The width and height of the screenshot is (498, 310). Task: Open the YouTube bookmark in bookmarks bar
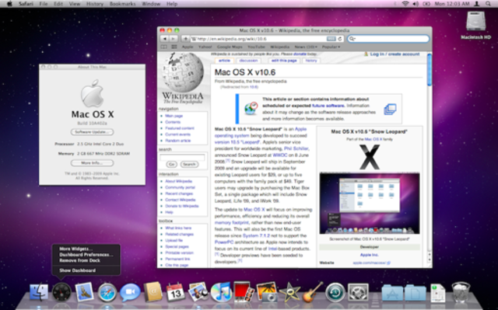click(x=256, y=47)
